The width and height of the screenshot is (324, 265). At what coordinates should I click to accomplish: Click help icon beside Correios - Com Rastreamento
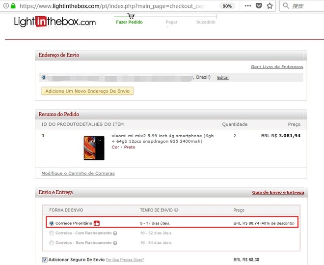(115, 233)
